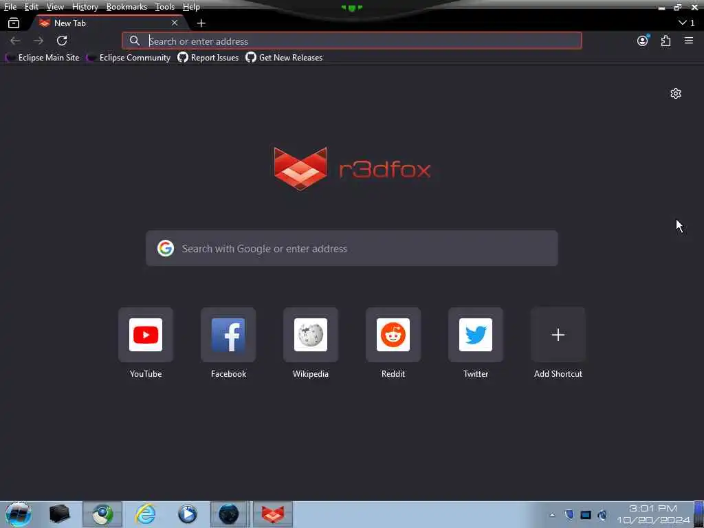Click the Google icon in search box

166,248
